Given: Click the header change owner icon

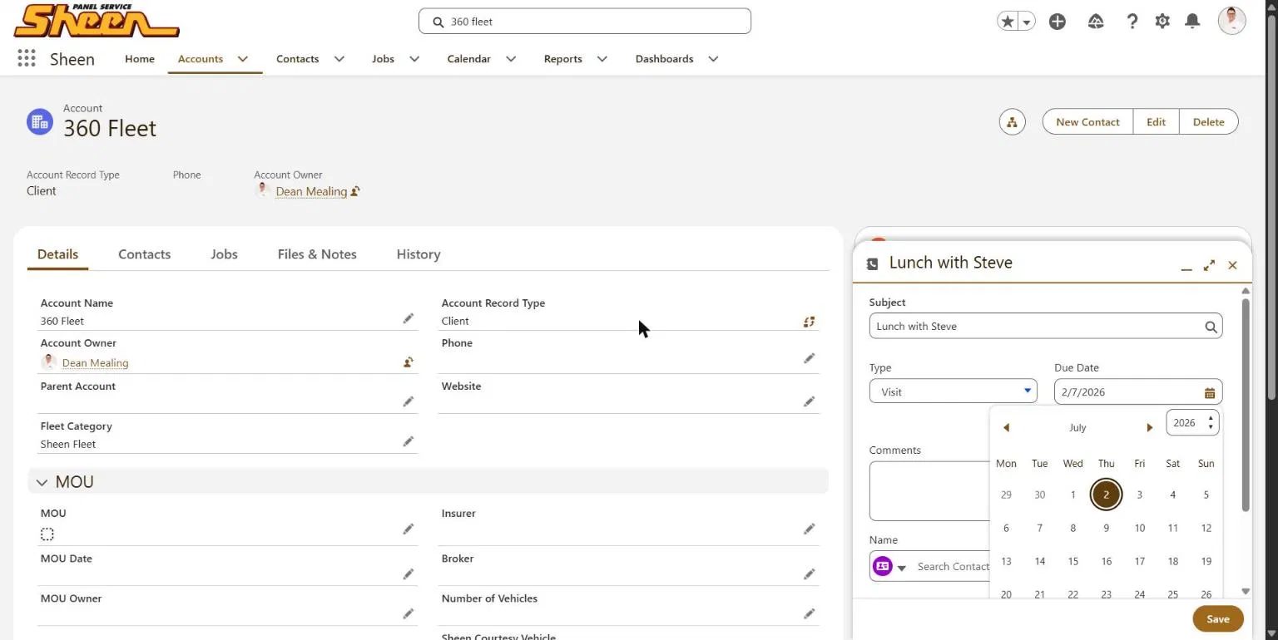Looking at the screenshot, I should (355, 191).
